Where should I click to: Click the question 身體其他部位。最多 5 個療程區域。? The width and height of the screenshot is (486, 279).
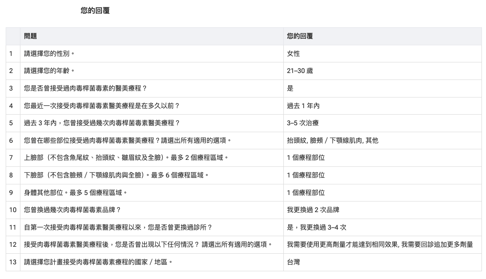click(76, 193)
